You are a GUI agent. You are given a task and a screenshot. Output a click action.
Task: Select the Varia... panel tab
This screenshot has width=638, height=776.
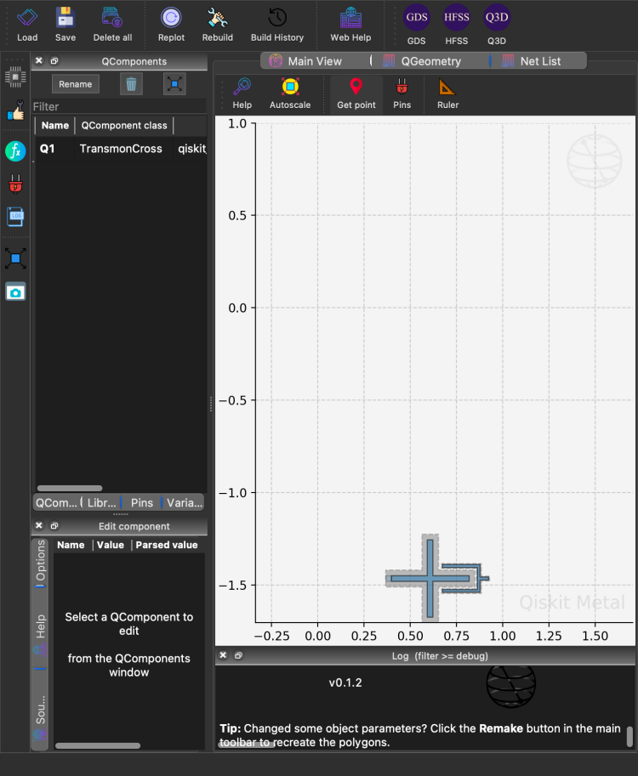[x=184, y=503]
